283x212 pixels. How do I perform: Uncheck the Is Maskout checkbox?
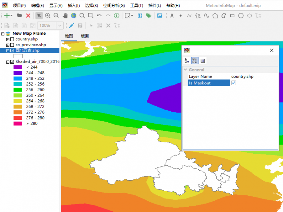(233, 83)
